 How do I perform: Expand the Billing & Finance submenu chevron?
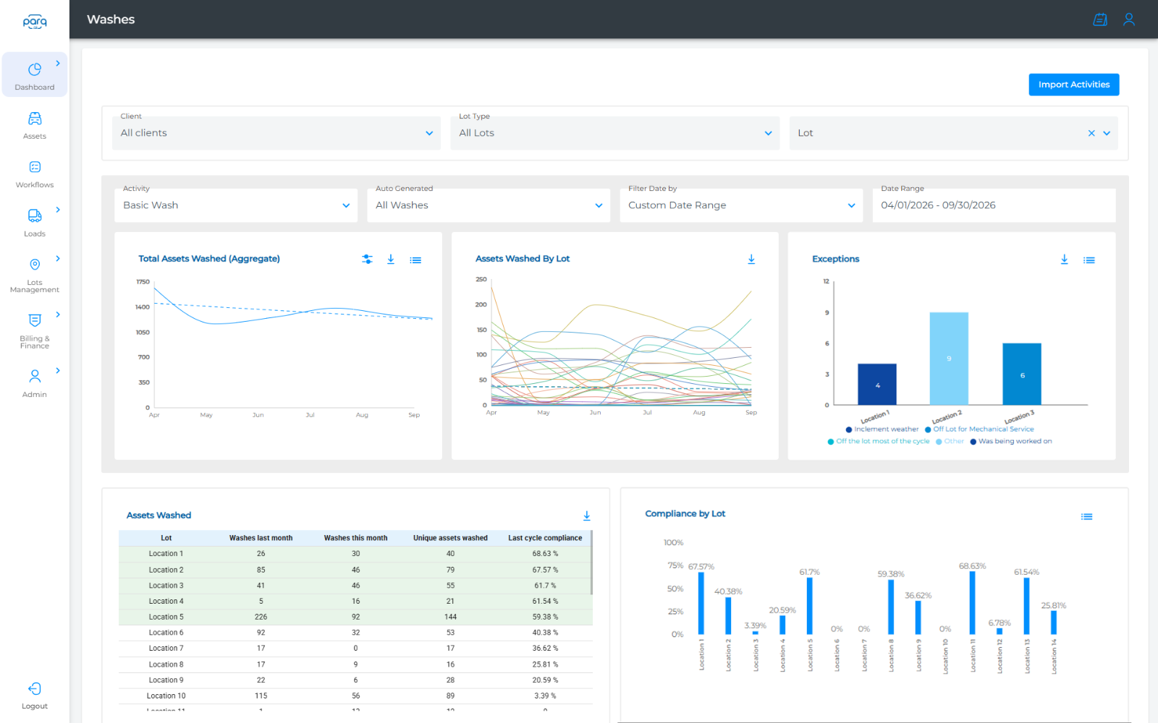[58, 315]
